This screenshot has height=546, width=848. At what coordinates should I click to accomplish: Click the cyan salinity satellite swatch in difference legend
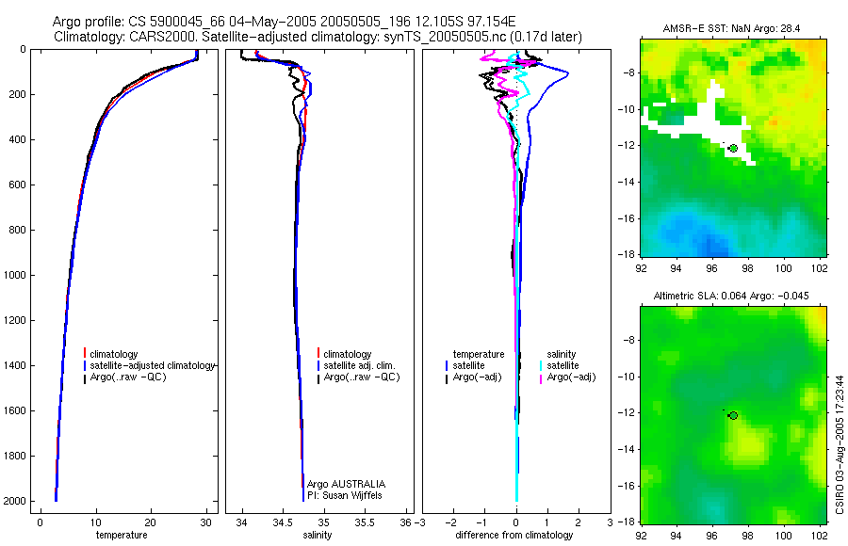pyautogui.click(x=542, y=366)
